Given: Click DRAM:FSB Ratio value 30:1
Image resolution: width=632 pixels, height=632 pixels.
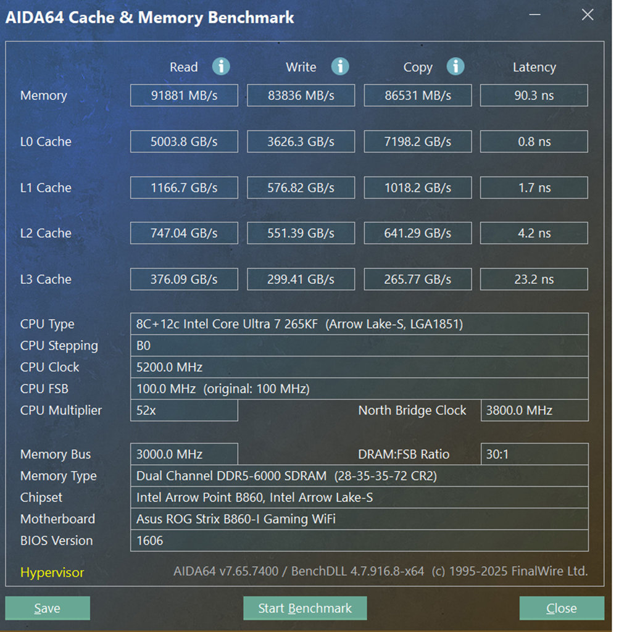Looking at the screenshot, I should click(534, 454).
